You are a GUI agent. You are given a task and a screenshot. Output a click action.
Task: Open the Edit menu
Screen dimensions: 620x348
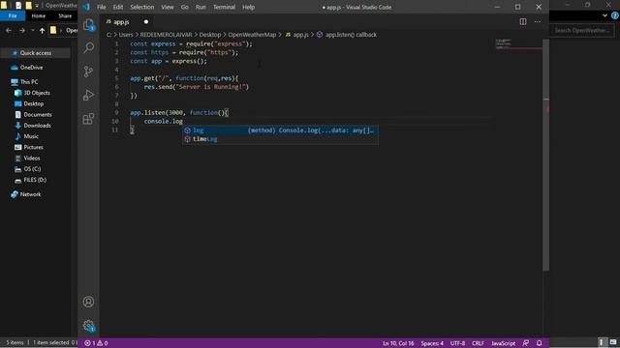coord(118,7)
